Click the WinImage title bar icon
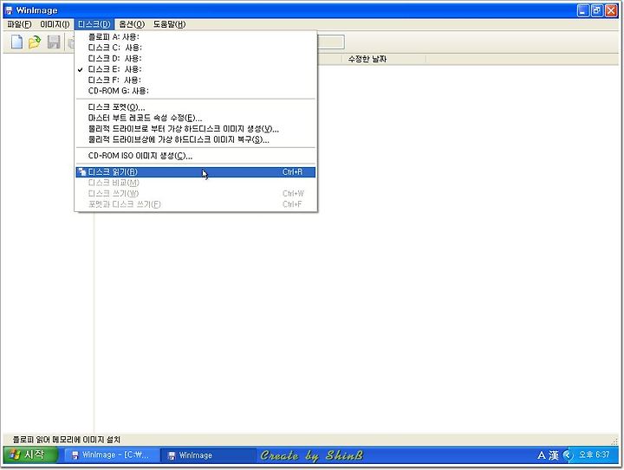Screen dimensions: 624x470 [x=9, y=10]
